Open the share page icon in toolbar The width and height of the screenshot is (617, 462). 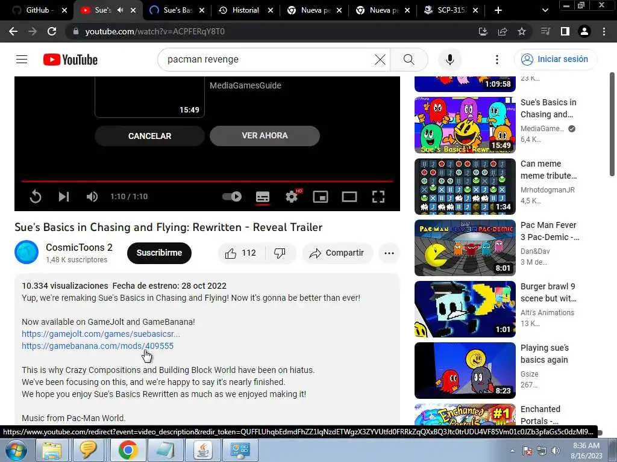point(503,31)
